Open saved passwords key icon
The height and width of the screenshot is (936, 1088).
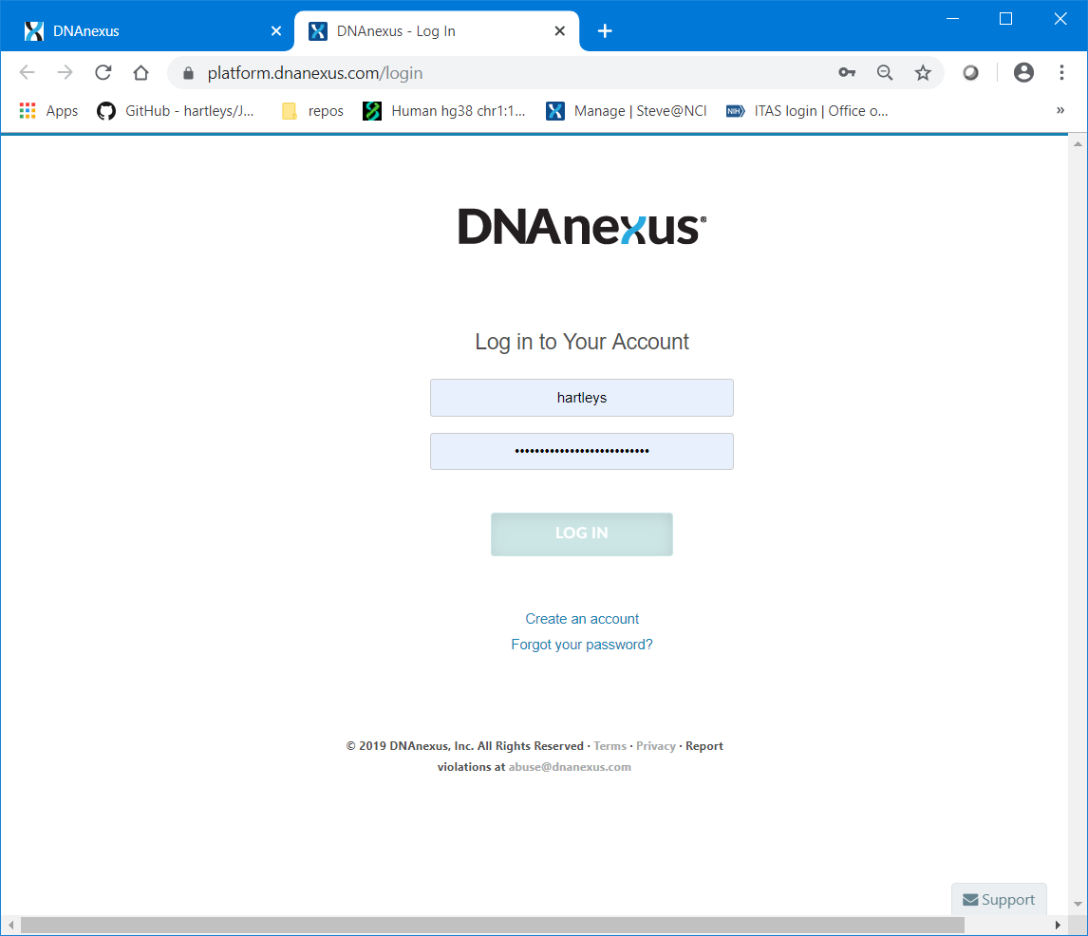click(847, 73)
